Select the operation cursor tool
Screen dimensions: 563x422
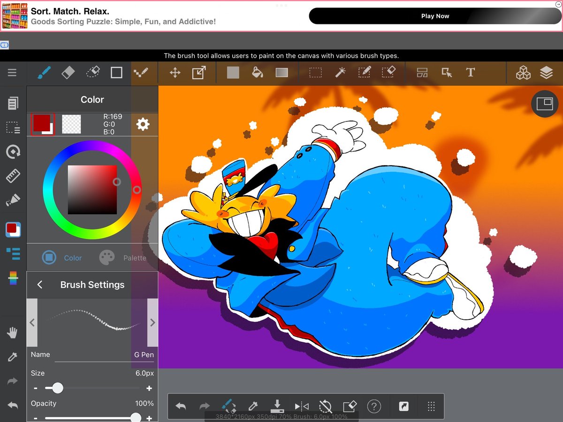click(x=447, y=73)
